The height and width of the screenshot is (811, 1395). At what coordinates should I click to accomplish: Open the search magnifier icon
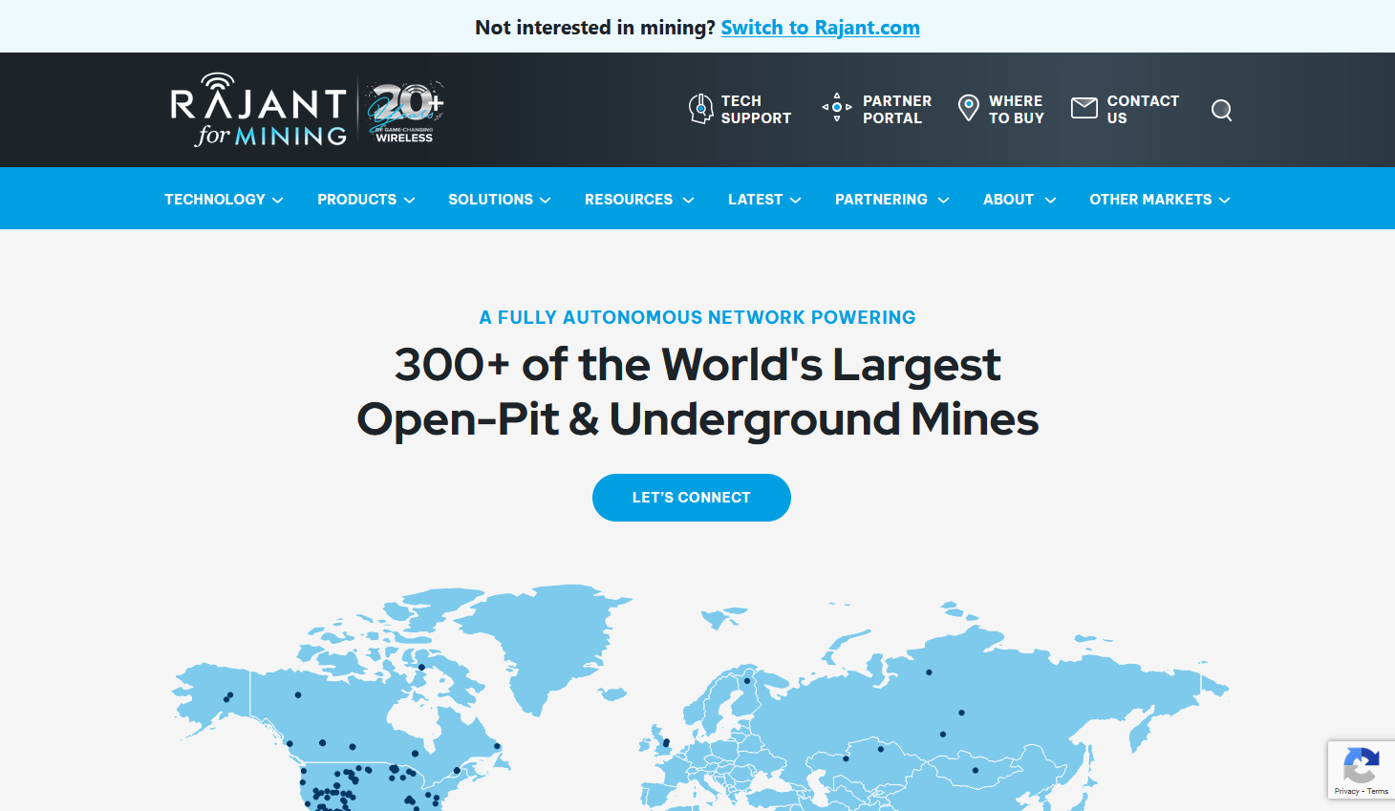coord(1221,110)
